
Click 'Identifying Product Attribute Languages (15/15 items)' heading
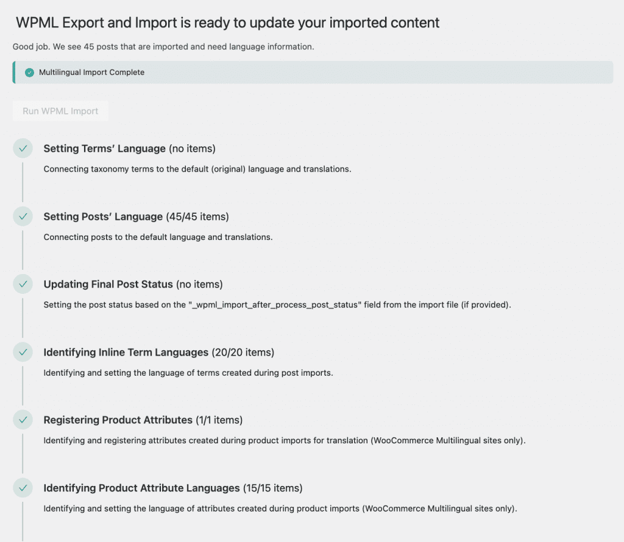point(172,488)
